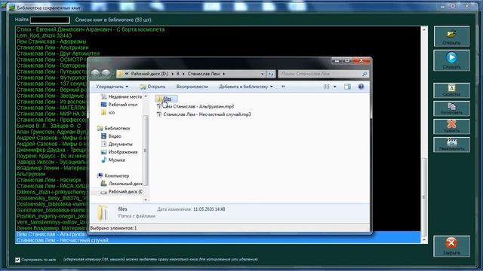Go forward in the Explorer window
This screenshot has width=483, height=271.
106,74
